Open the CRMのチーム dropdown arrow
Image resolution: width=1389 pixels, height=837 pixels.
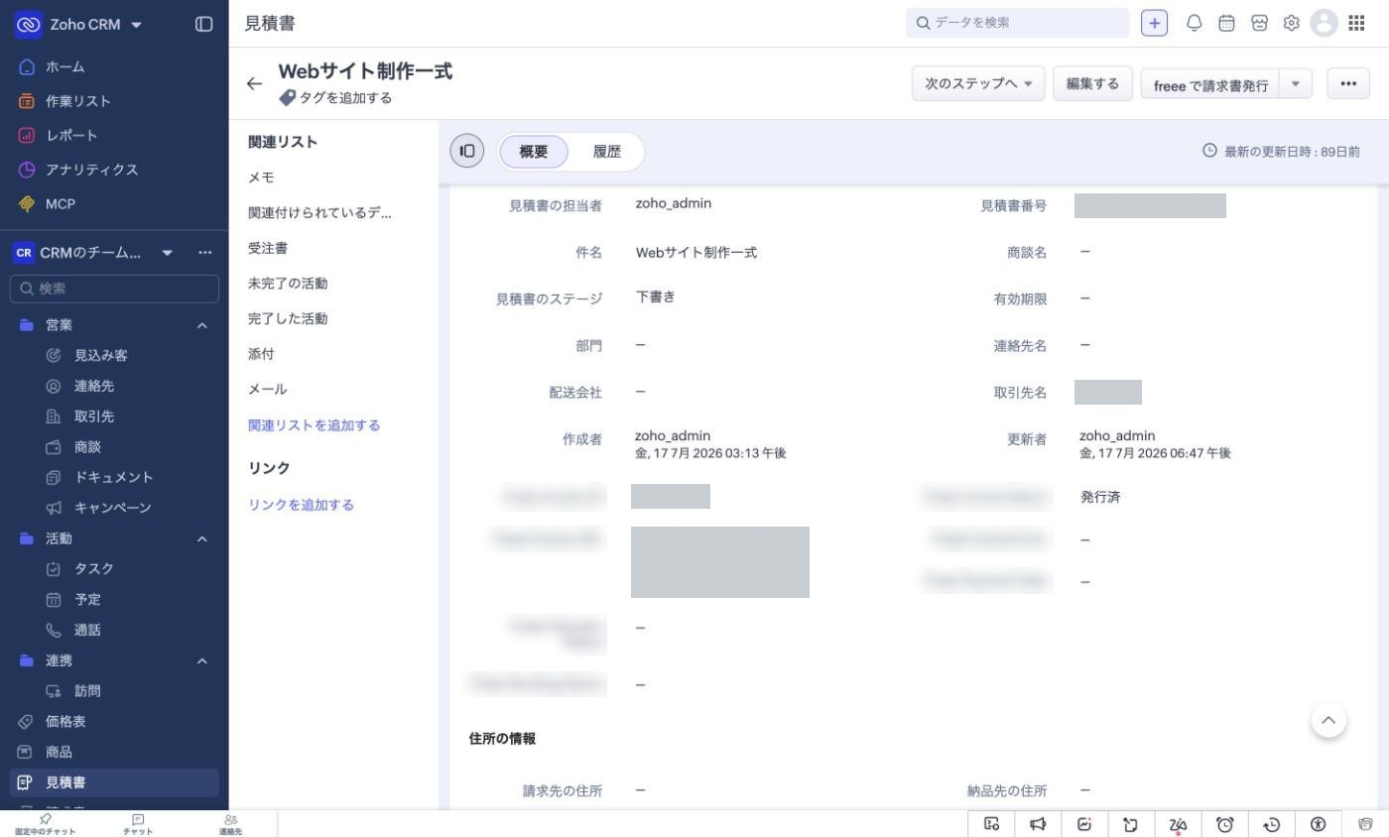pyautogui.click(x=167, y=253)
